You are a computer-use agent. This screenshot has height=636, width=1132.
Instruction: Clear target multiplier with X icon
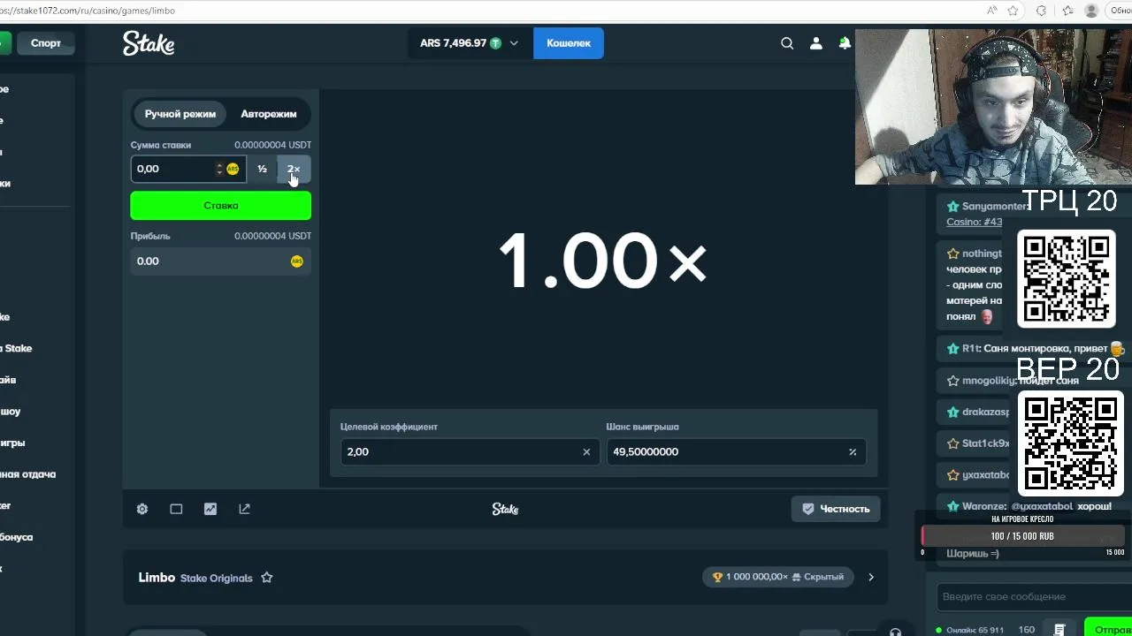pyautogui.click(x=586, y=452)
